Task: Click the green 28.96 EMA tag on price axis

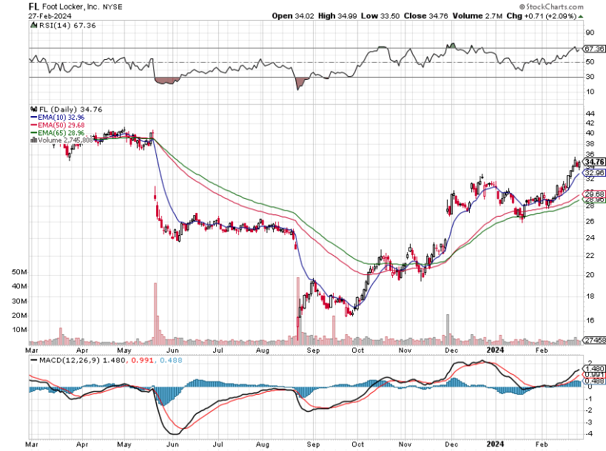Action: (x=594, y=200)
